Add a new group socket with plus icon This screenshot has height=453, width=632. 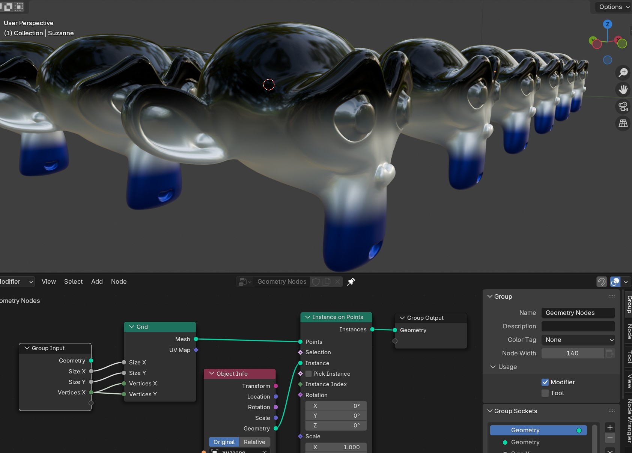(x=610, y=427)
